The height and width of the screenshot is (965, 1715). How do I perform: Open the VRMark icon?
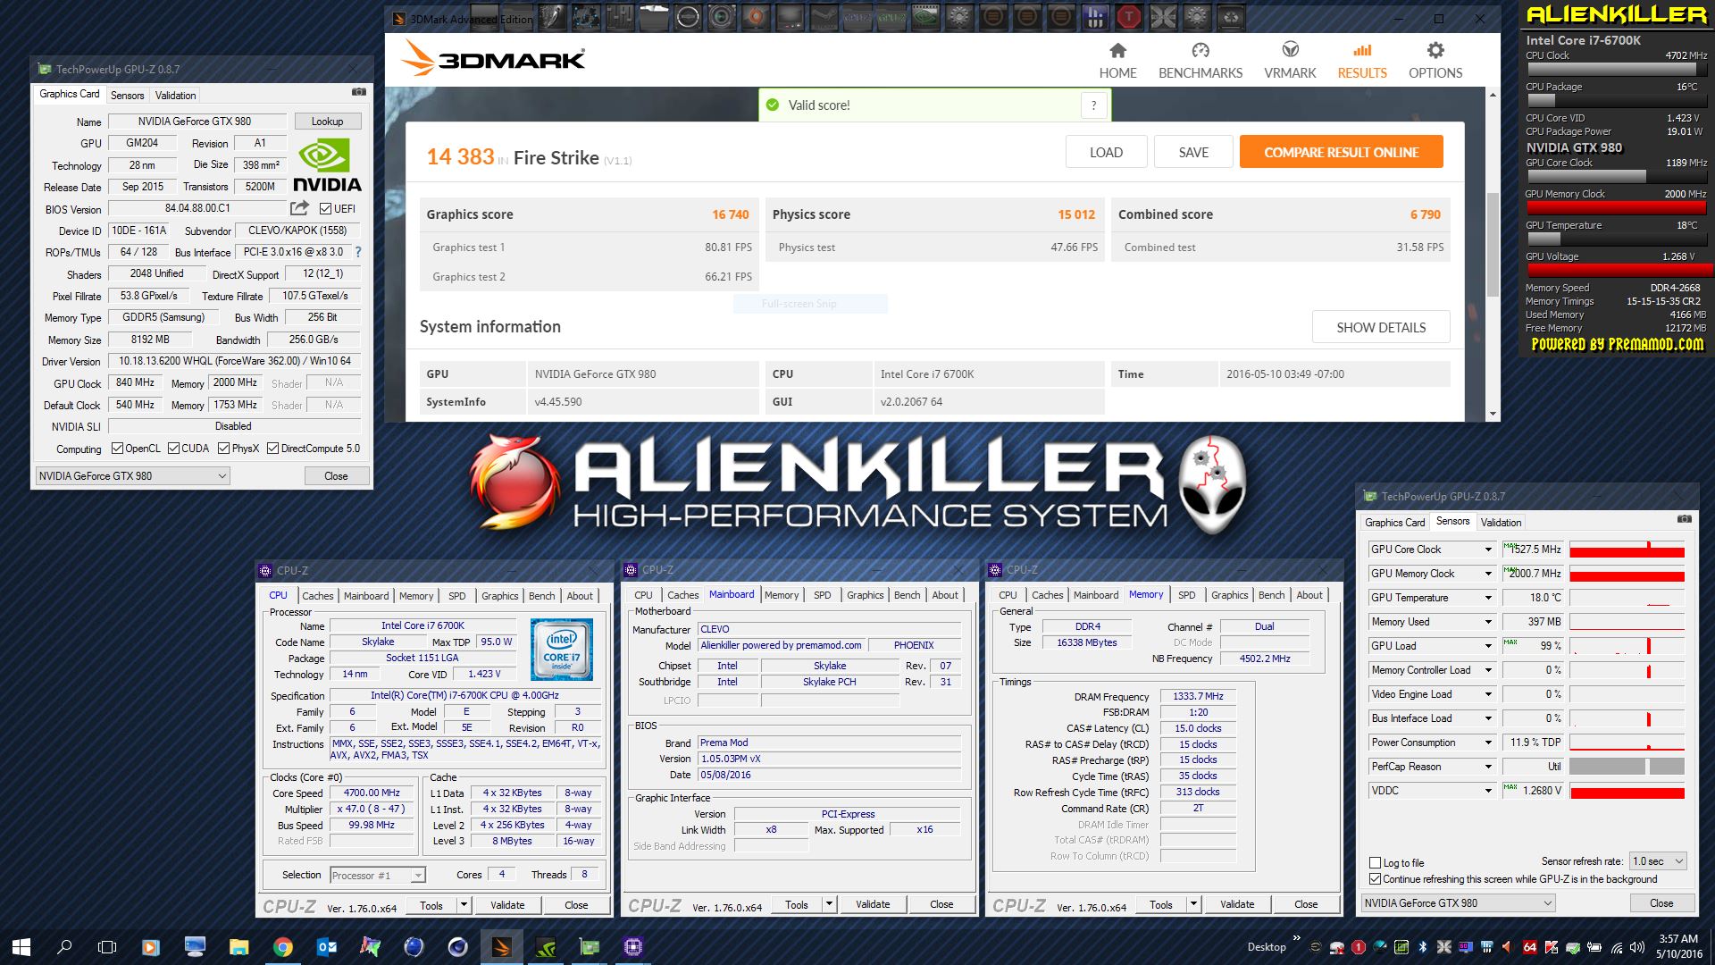(1290, 51)
